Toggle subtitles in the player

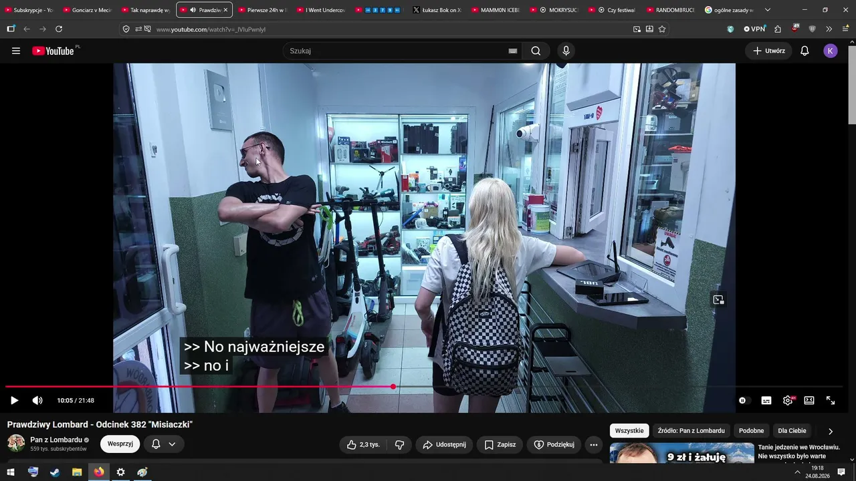click(x=766, y=400)
